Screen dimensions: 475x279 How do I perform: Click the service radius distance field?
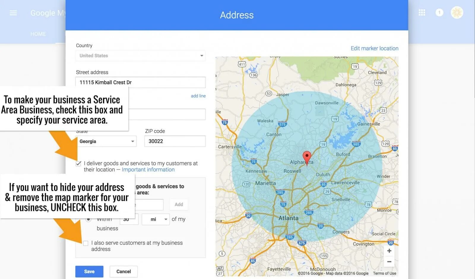coord(129,219)
